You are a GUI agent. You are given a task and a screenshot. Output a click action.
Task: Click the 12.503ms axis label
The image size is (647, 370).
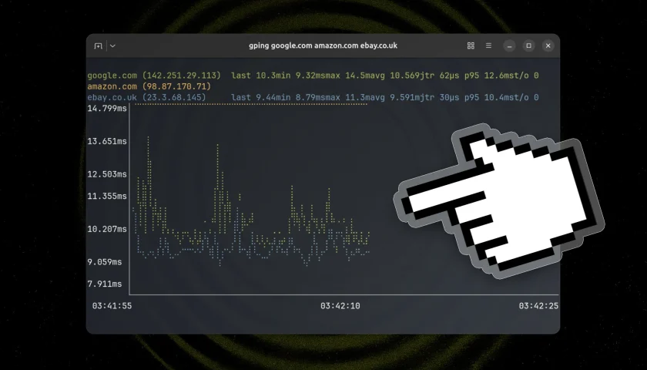pos(107,174)
